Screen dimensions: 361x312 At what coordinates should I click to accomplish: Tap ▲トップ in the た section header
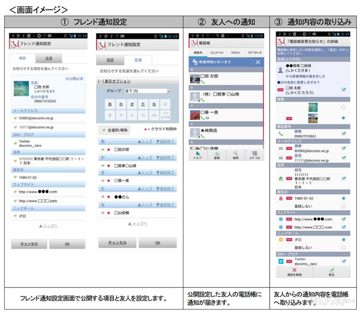pos(145,189)
